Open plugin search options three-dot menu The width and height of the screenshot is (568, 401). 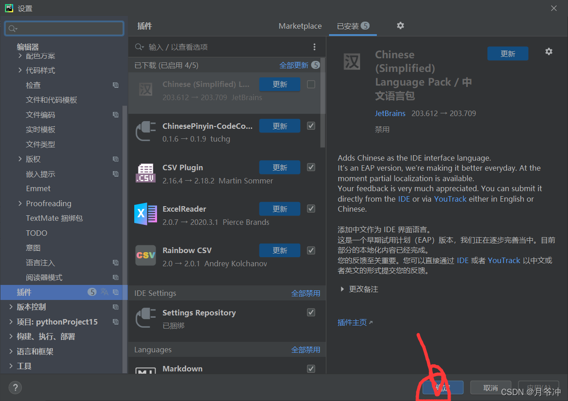click(314, 47)
